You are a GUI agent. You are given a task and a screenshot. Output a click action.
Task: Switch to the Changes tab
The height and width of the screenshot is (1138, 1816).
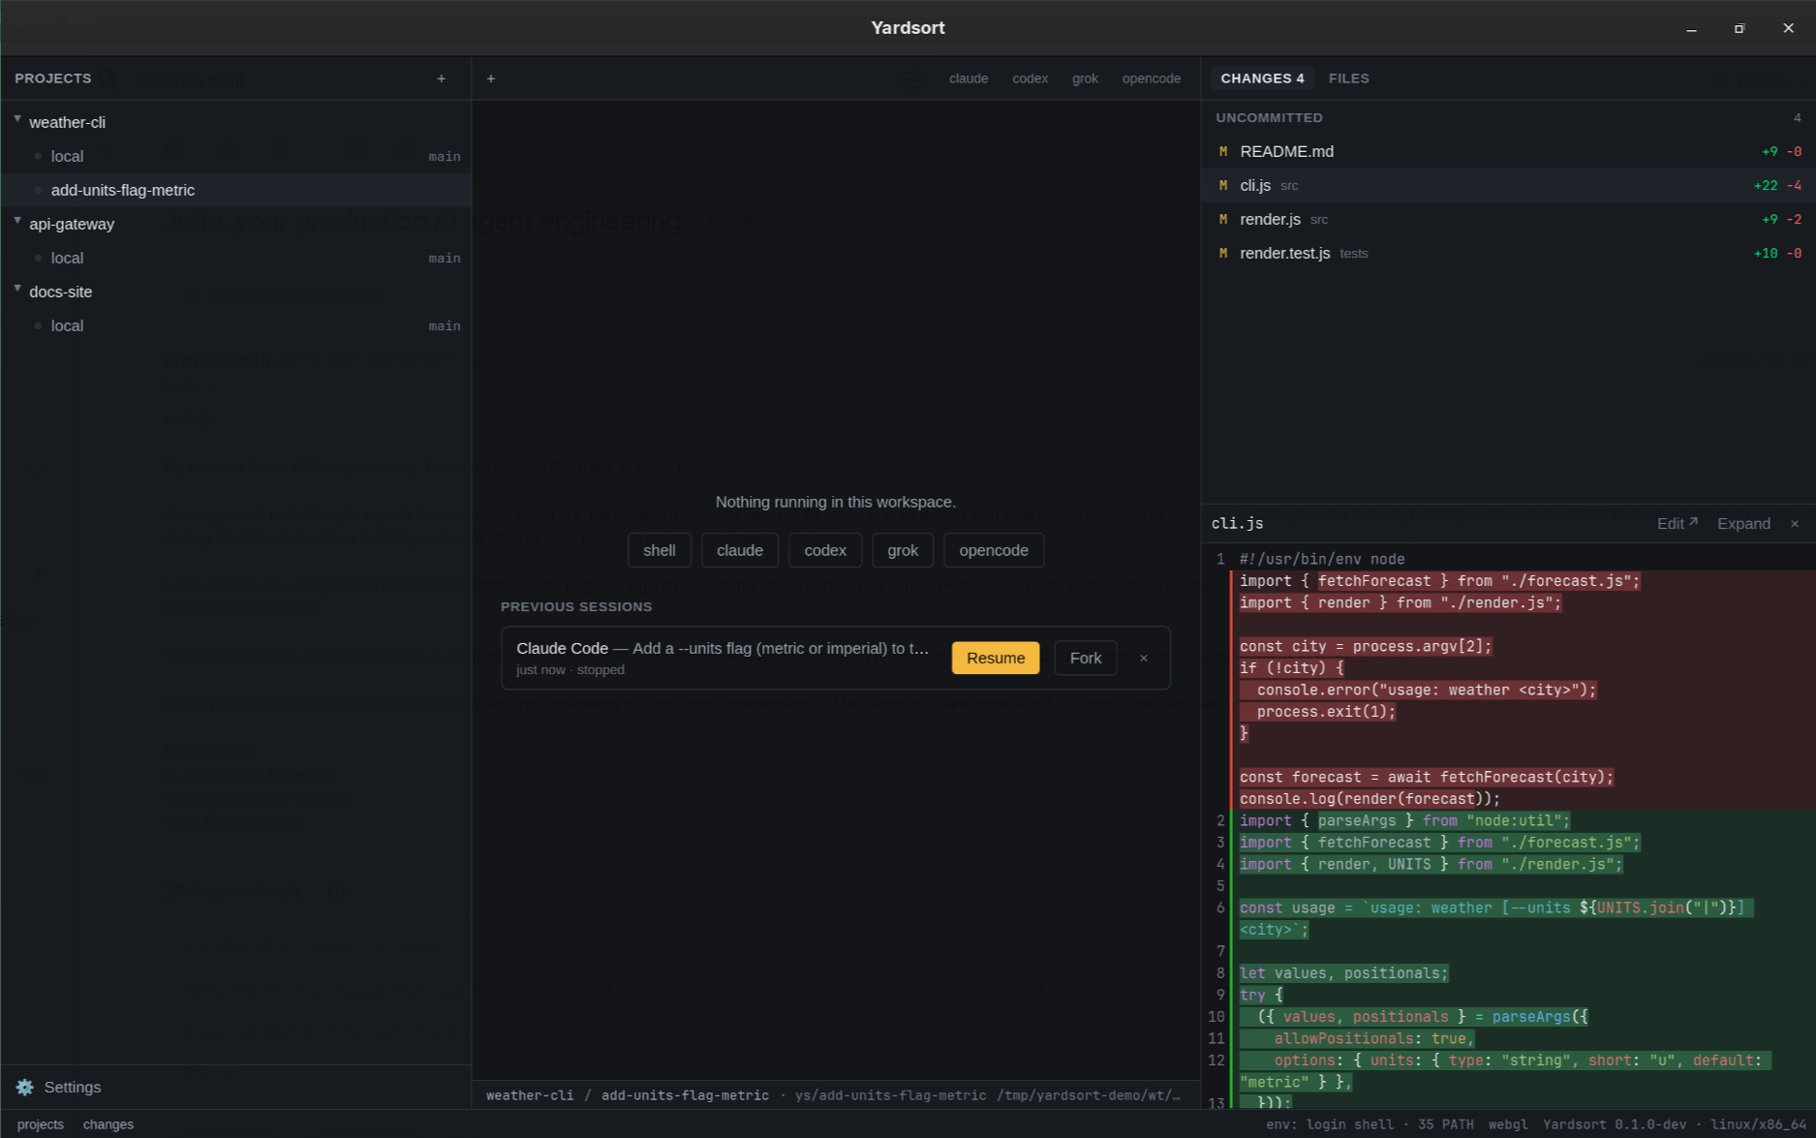(x=1262, y=78)
